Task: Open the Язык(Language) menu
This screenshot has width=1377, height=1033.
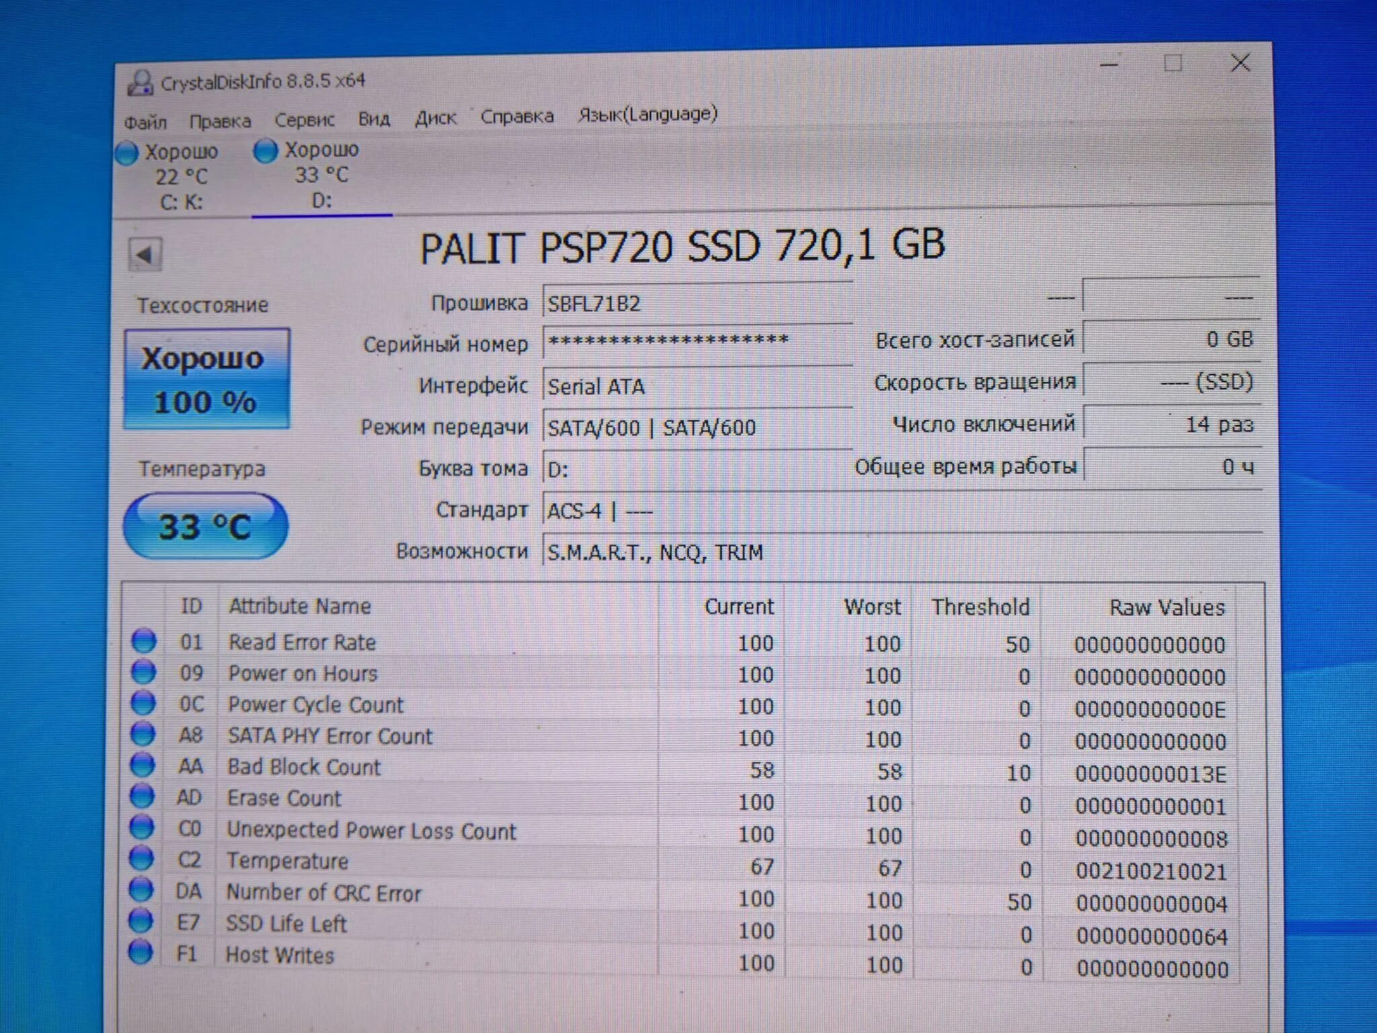Action: (x=647, y=114)
